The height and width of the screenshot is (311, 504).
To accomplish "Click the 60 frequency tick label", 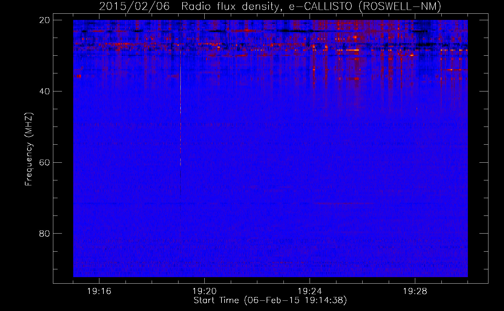I will [x=45, y=163].
